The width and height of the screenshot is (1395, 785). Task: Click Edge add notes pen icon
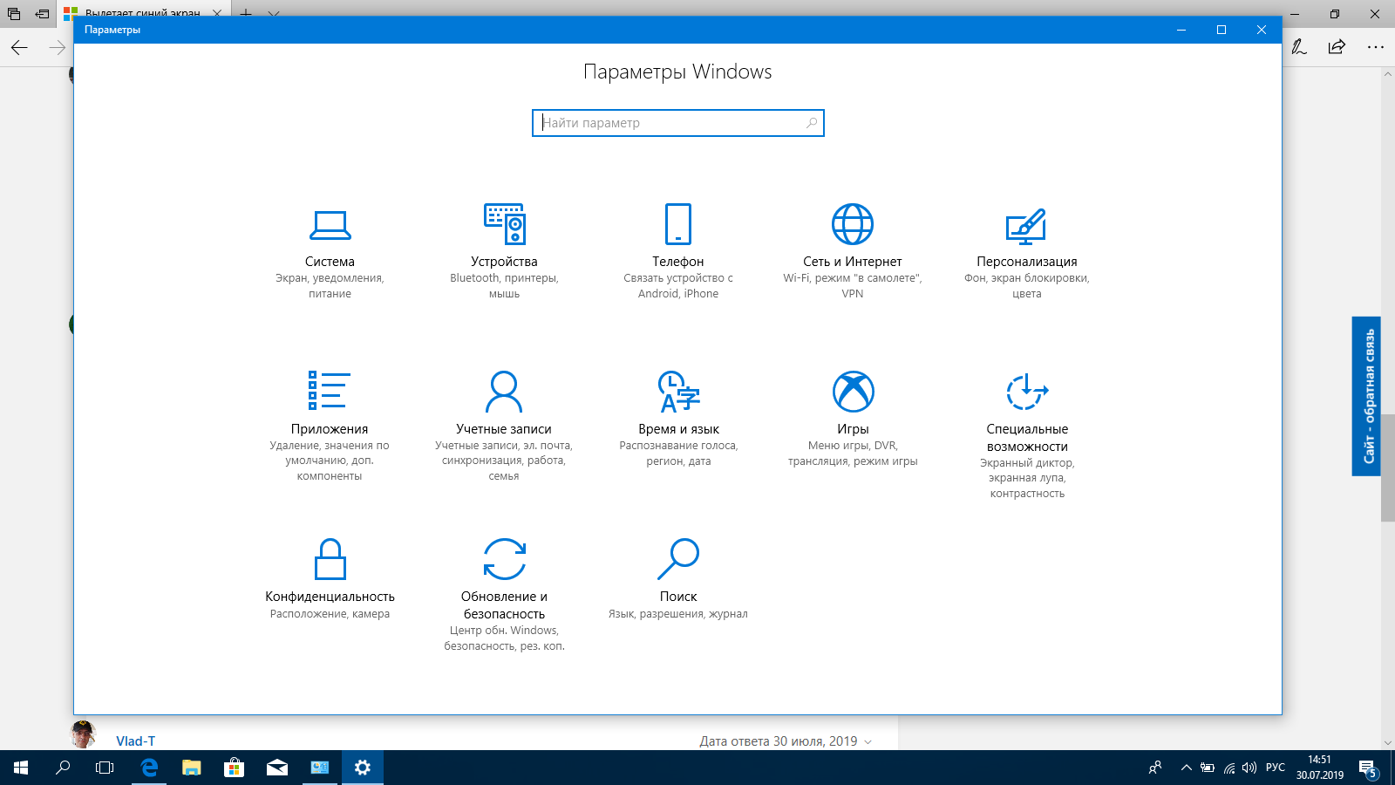coord(1299,47)
